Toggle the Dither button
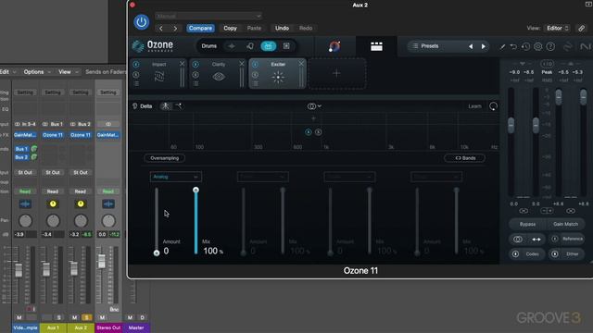 coord(567,254)
